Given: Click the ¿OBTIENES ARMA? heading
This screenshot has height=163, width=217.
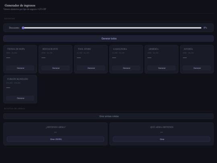Looking at the screenshot, I should pos(55,127).
